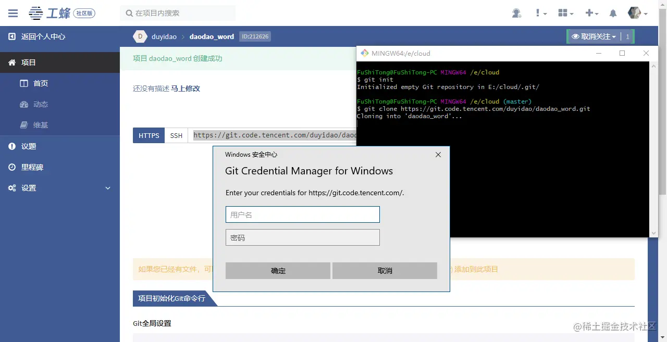Open the customer support headset icon
Screen dimensions: 667x342
516,13
